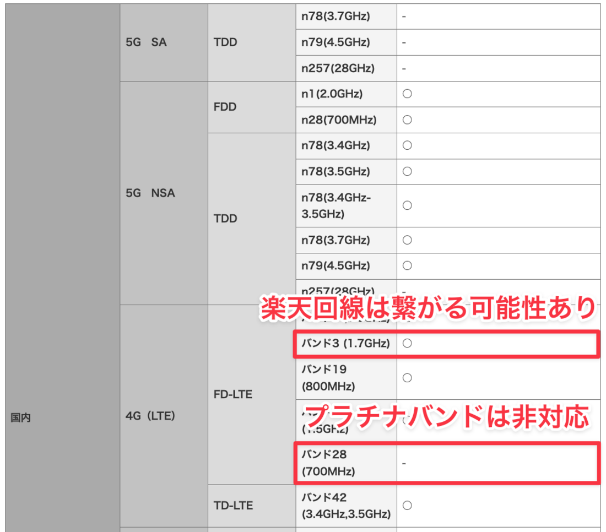Click the circle mark for バンド19 (800MHz)
The height and width of the screenshot is (532, 606).
(407, 378)
